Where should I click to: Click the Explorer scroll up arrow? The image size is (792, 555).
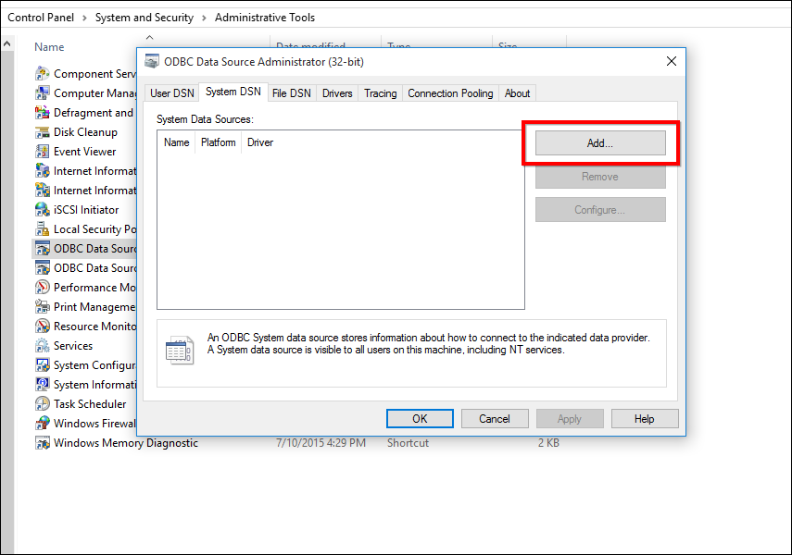click(7, 43)
